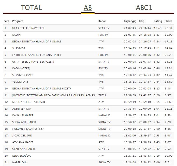Screen dimensions: 177x166
Task: Click start time 21:07:43
Action: [130, 28]
